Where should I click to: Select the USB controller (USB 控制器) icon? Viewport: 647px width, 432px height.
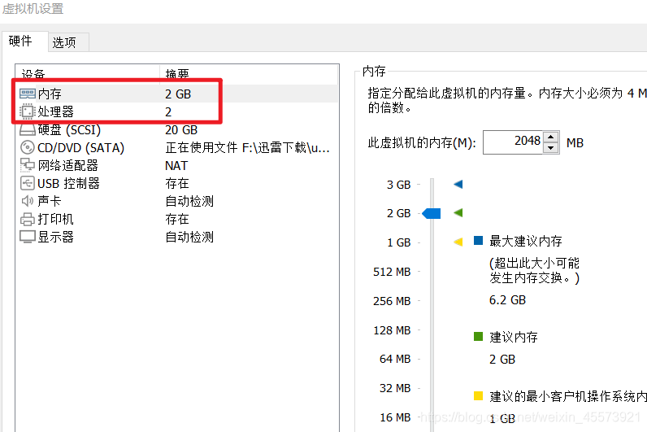click(x=28, y=183)
